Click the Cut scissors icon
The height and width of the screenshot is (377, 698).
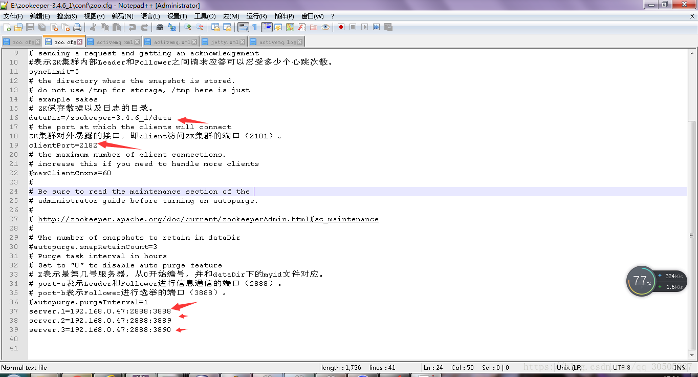point(93,27)
